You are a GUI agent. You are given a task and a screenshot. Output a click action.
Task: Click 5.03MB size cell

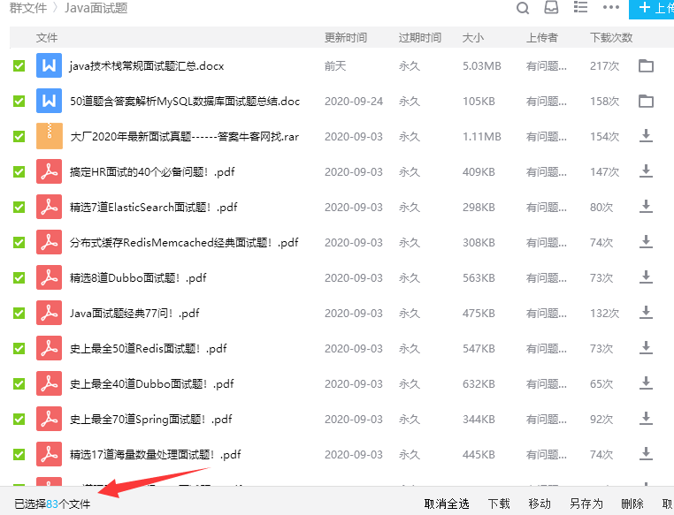(x=482, y=65)
